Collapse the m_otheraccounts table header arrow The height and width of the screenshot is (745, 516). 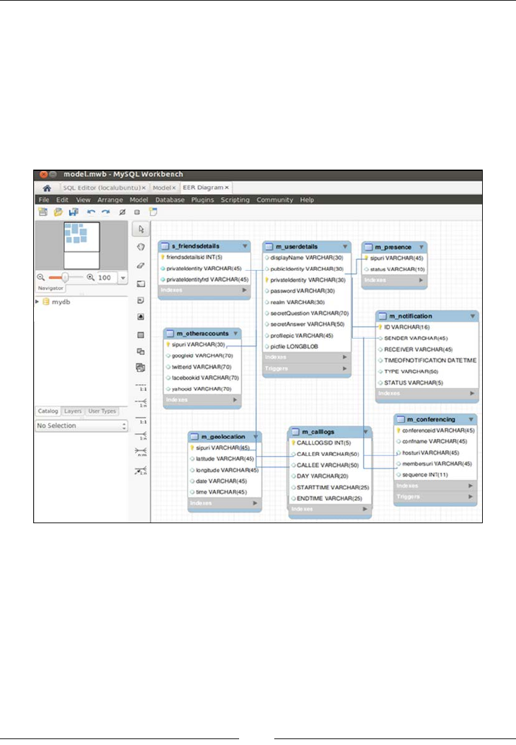tap(235, 333)
